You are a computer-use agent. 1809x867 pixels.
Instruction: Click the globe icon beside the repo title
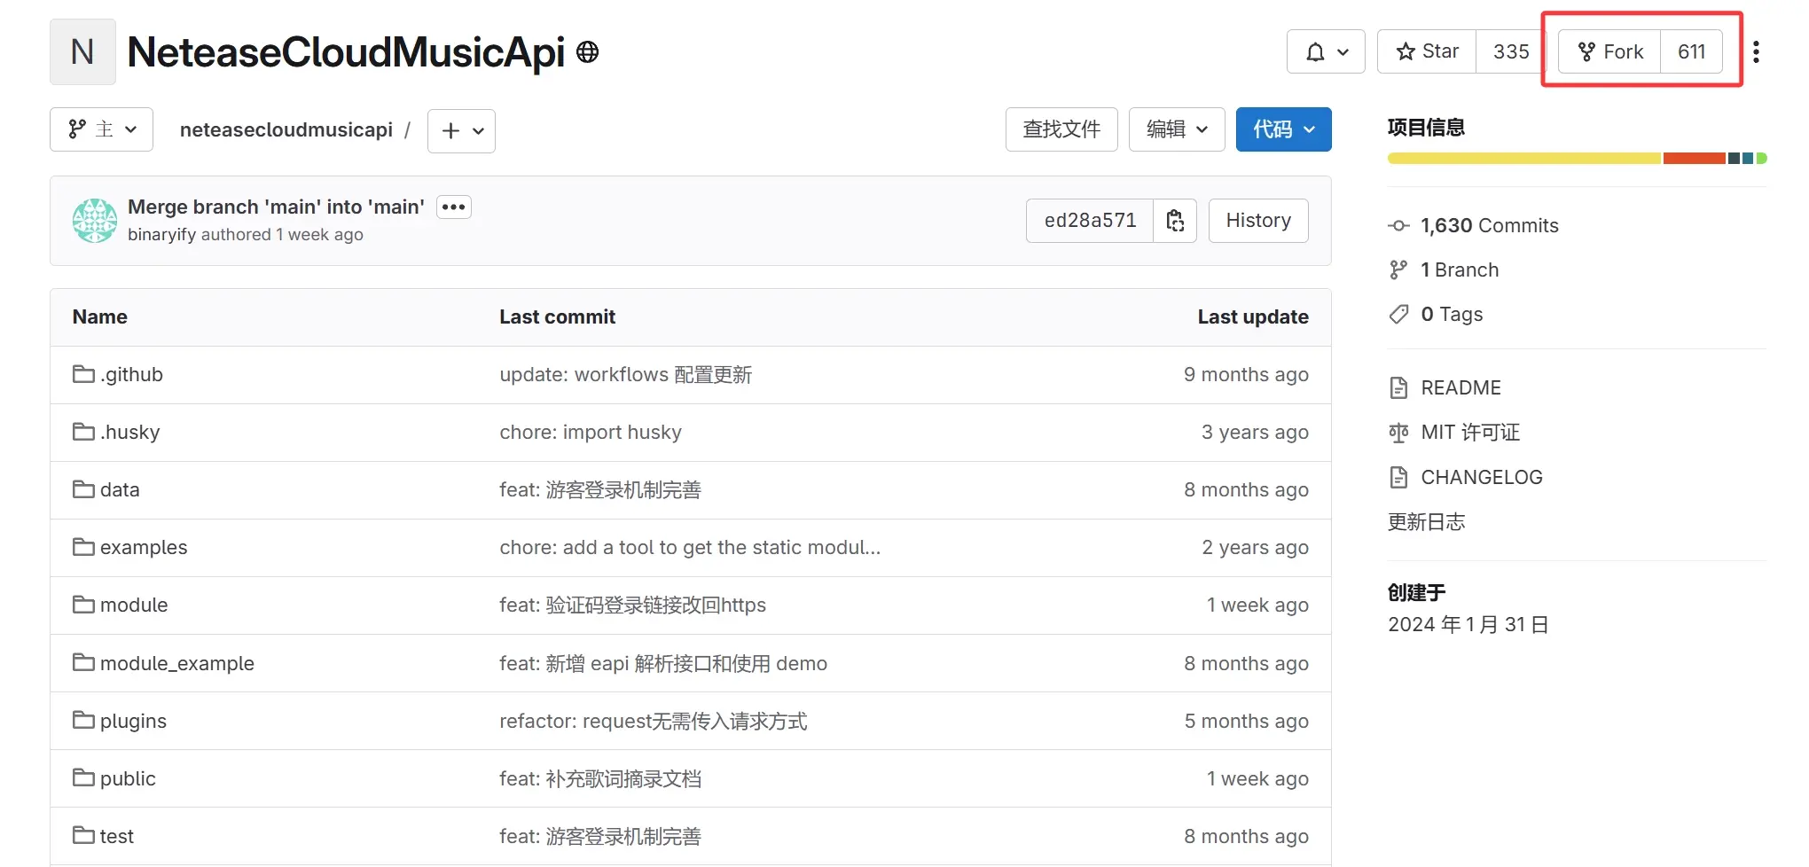point(586,51)
